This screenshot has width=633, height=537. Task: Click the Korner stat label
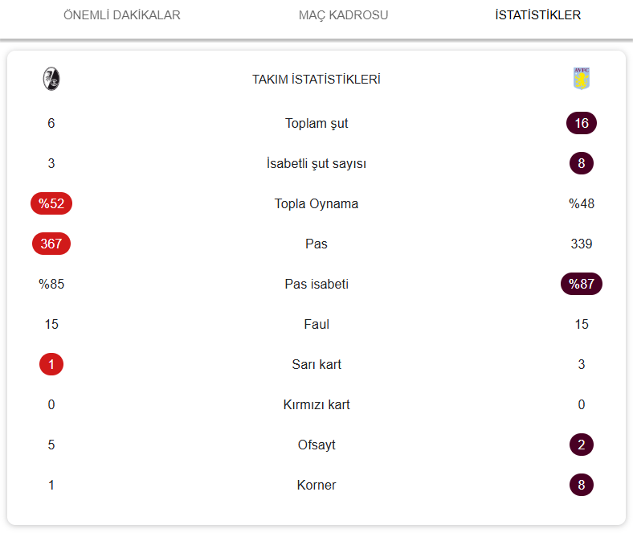316,485
